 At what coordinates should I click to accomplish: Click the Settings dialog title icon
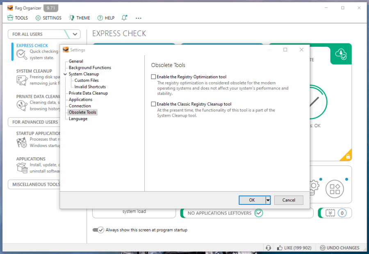[66, 50]
